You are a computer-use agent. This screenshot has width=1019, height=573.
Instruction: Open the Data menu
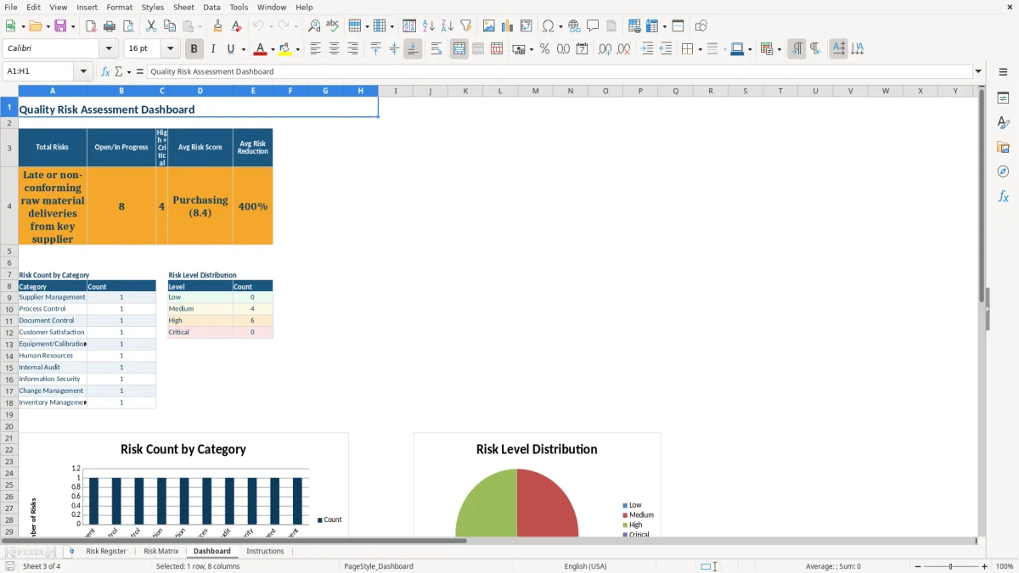[211, 7]
